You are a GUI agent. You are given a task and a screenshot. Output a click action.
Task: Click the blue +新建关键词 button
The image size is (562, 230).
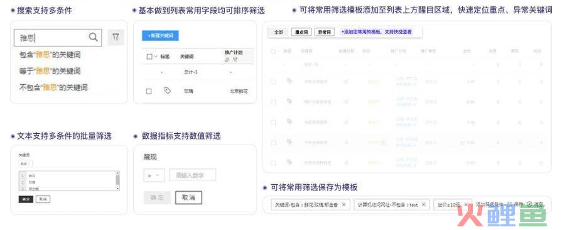160,36
